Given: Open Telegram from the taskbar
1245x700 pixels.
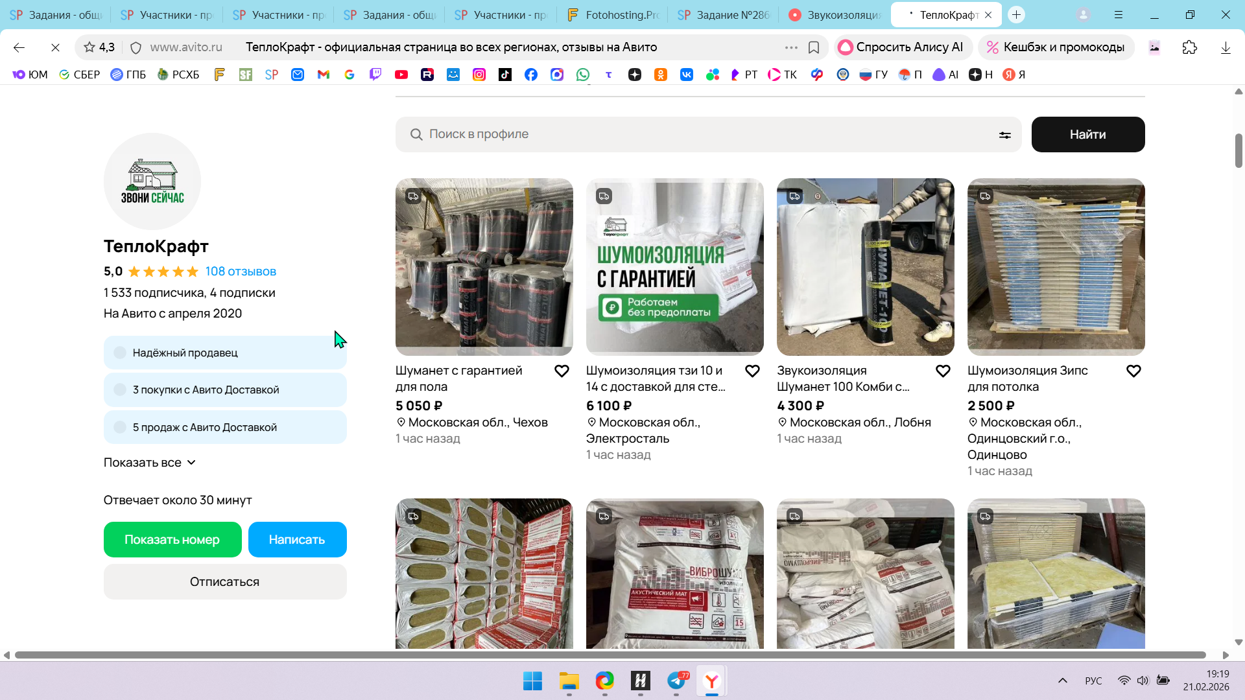Looking at the screenshot, I should point(676,681).
